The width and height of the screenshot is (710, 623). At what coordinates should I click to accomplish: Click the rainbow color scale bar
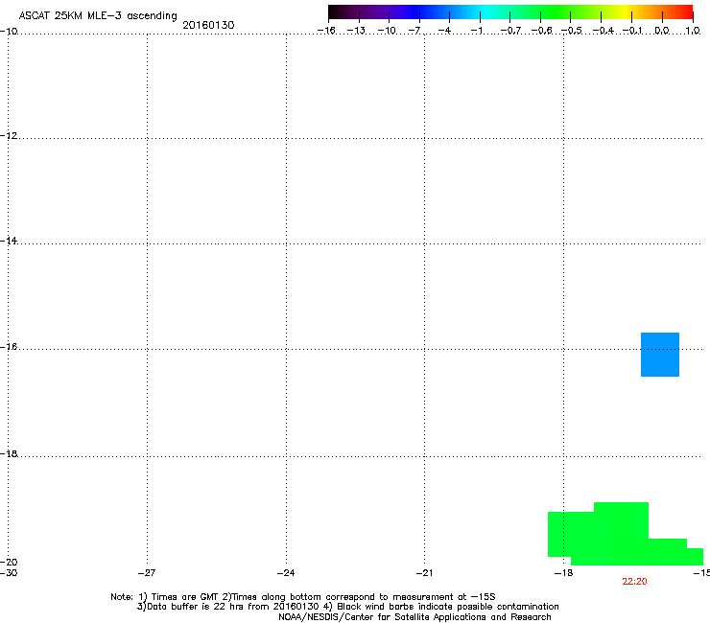(510, 12)
